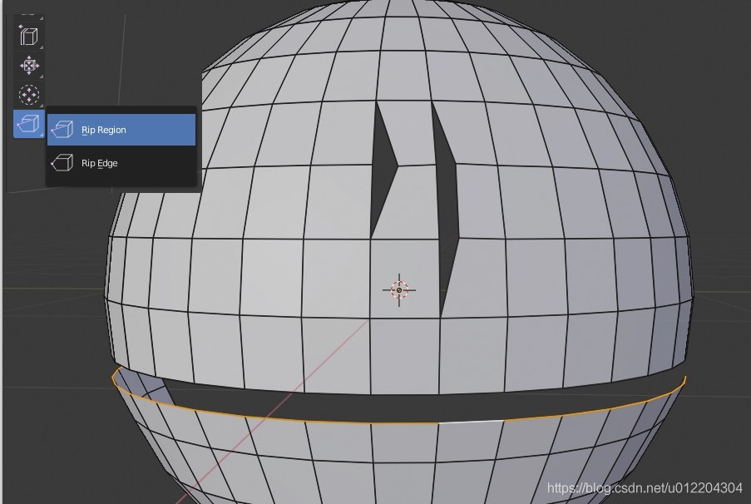Select the Edge Slide tool icon

pos(29,36)
